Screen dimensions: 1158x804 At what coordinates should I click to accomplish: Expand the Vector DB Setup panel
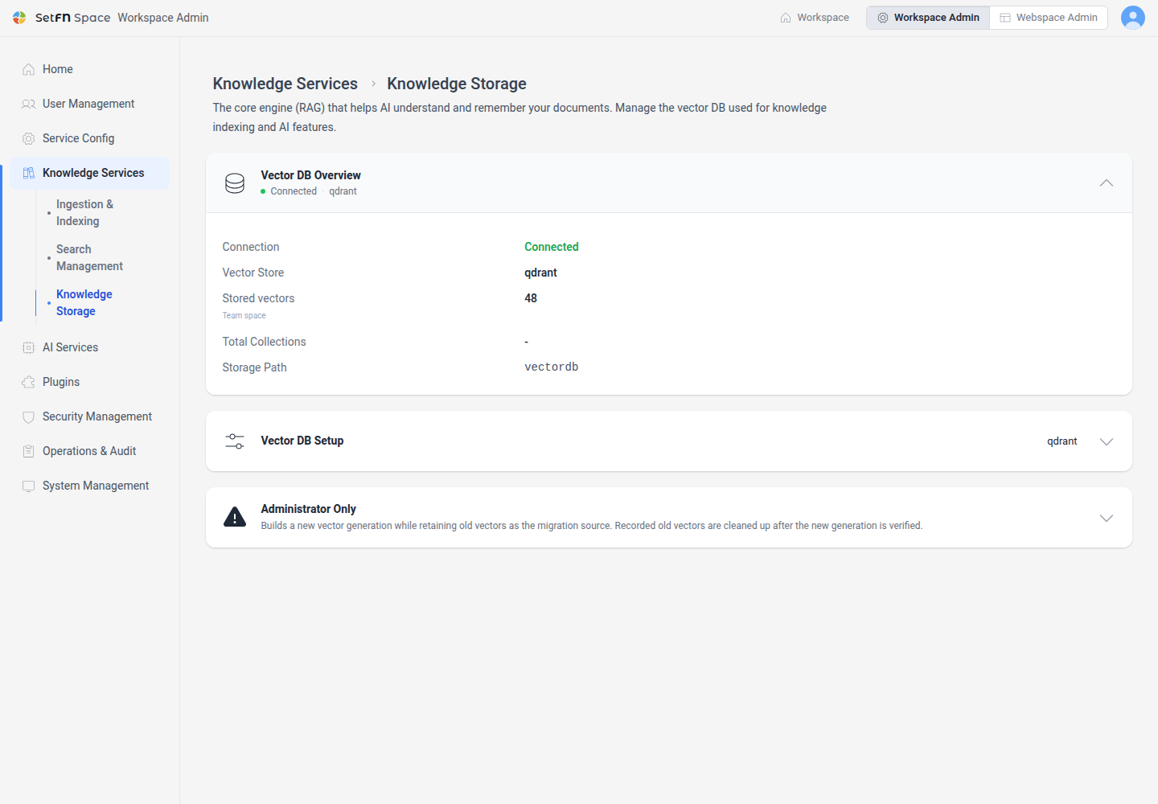[x=1107, y=441]
